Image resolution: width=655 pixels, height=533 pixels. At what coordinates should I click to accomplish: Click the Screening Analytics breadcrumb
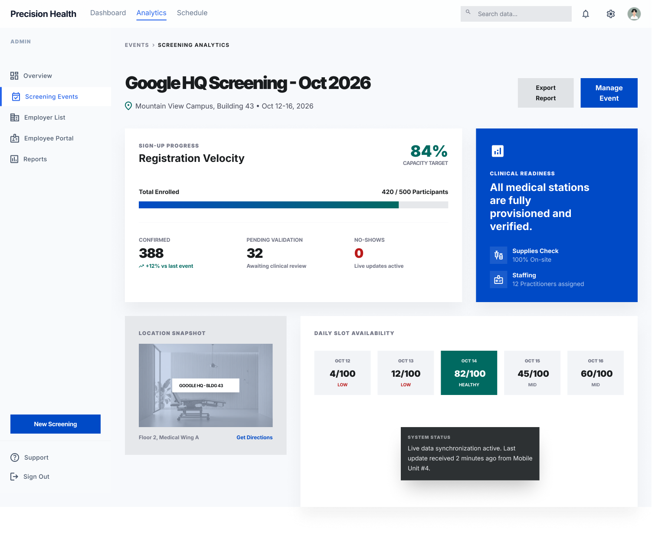click(193, 45)
